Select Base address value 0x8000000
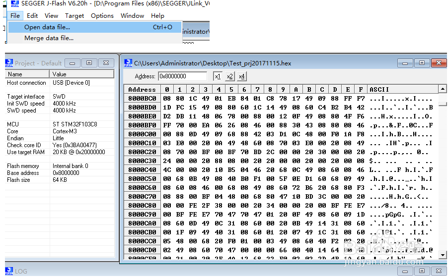The image size is (448, 277). 66,173
